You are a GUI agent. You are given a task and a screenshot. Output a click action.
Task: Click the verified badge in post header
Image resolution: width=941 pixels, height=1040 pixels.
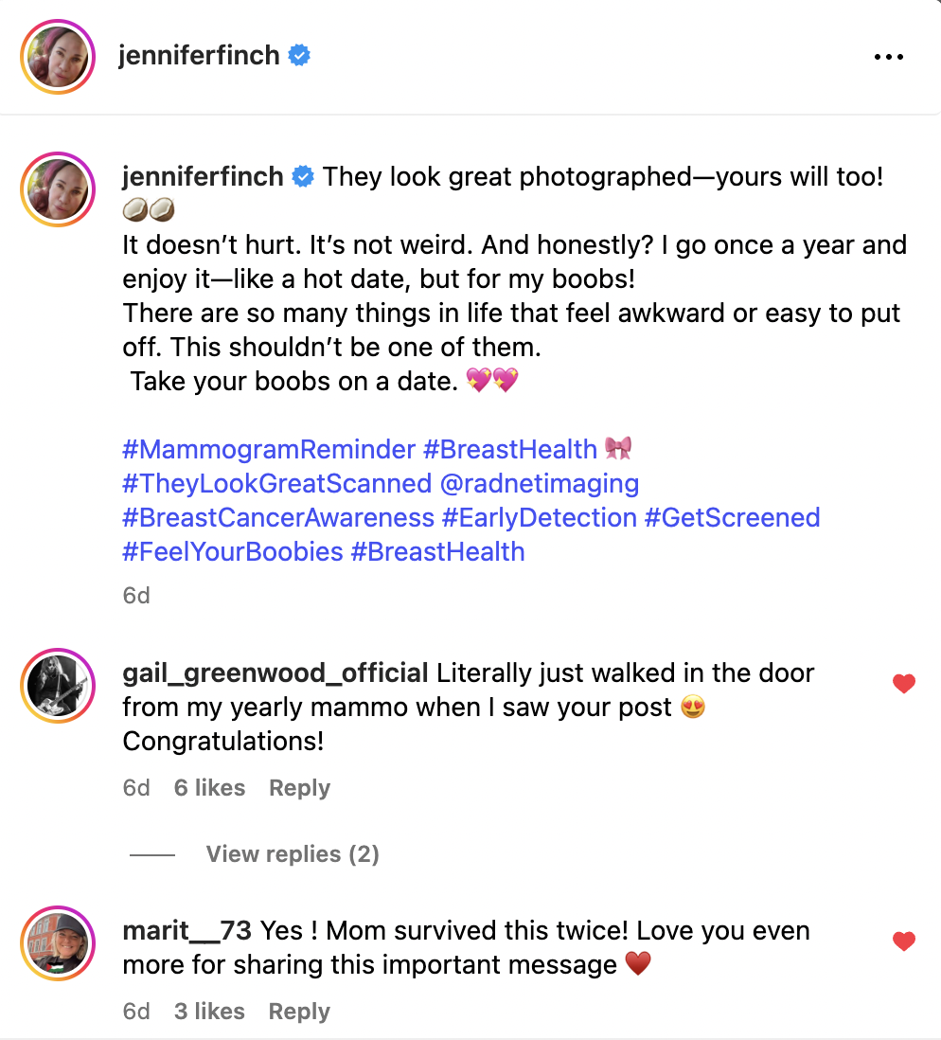point(299,56)
